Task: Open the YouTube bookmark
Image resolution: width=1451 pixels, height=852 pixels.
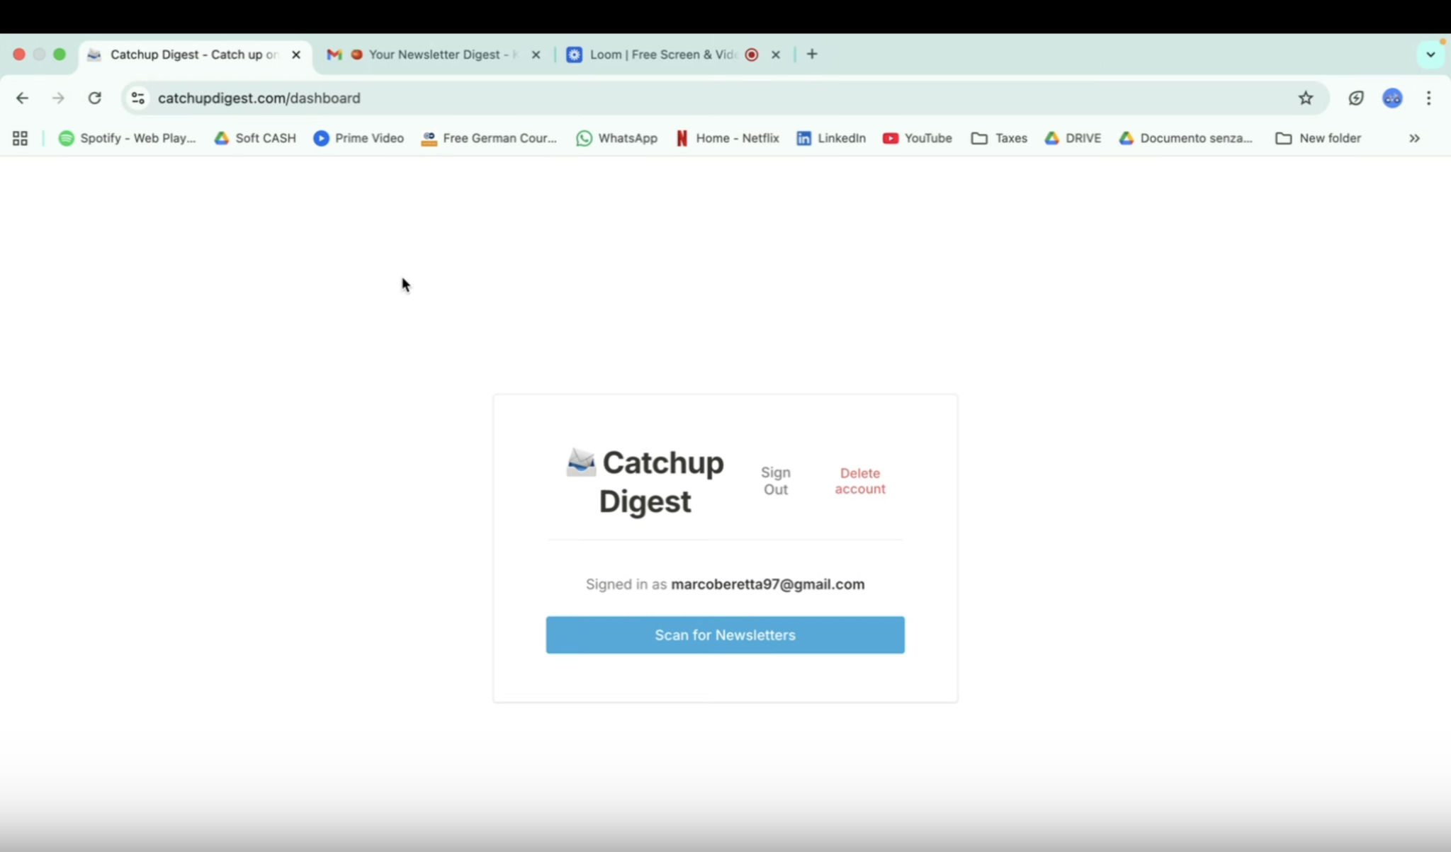Action: click(x=917, y=138)
